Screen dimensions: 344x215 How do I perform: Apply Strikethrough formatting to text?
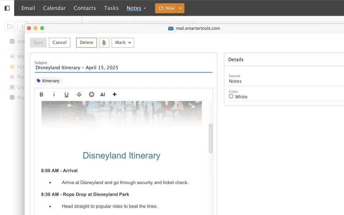click(x=79, y=95)
